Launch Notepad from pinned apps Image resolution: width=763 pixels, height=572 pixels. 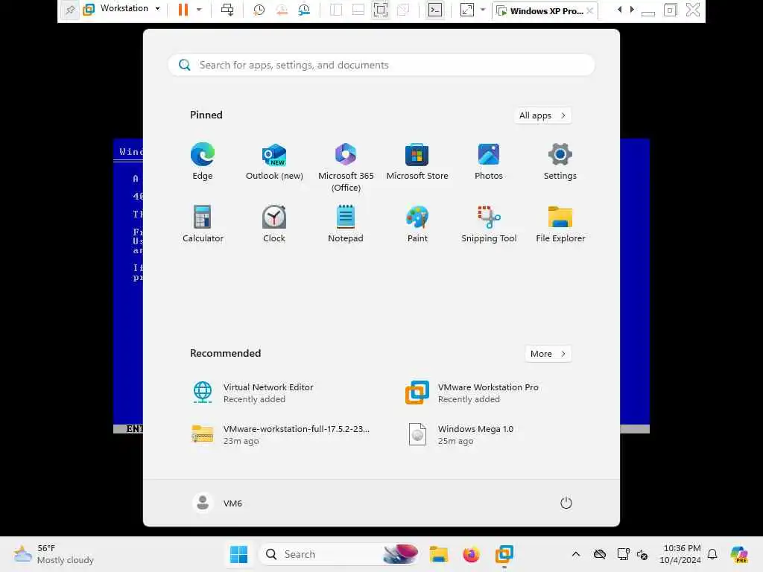click(x=346, y=223)
